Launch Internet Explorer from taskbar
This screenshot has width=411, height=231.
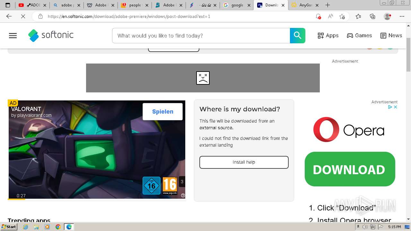(26, 227)
